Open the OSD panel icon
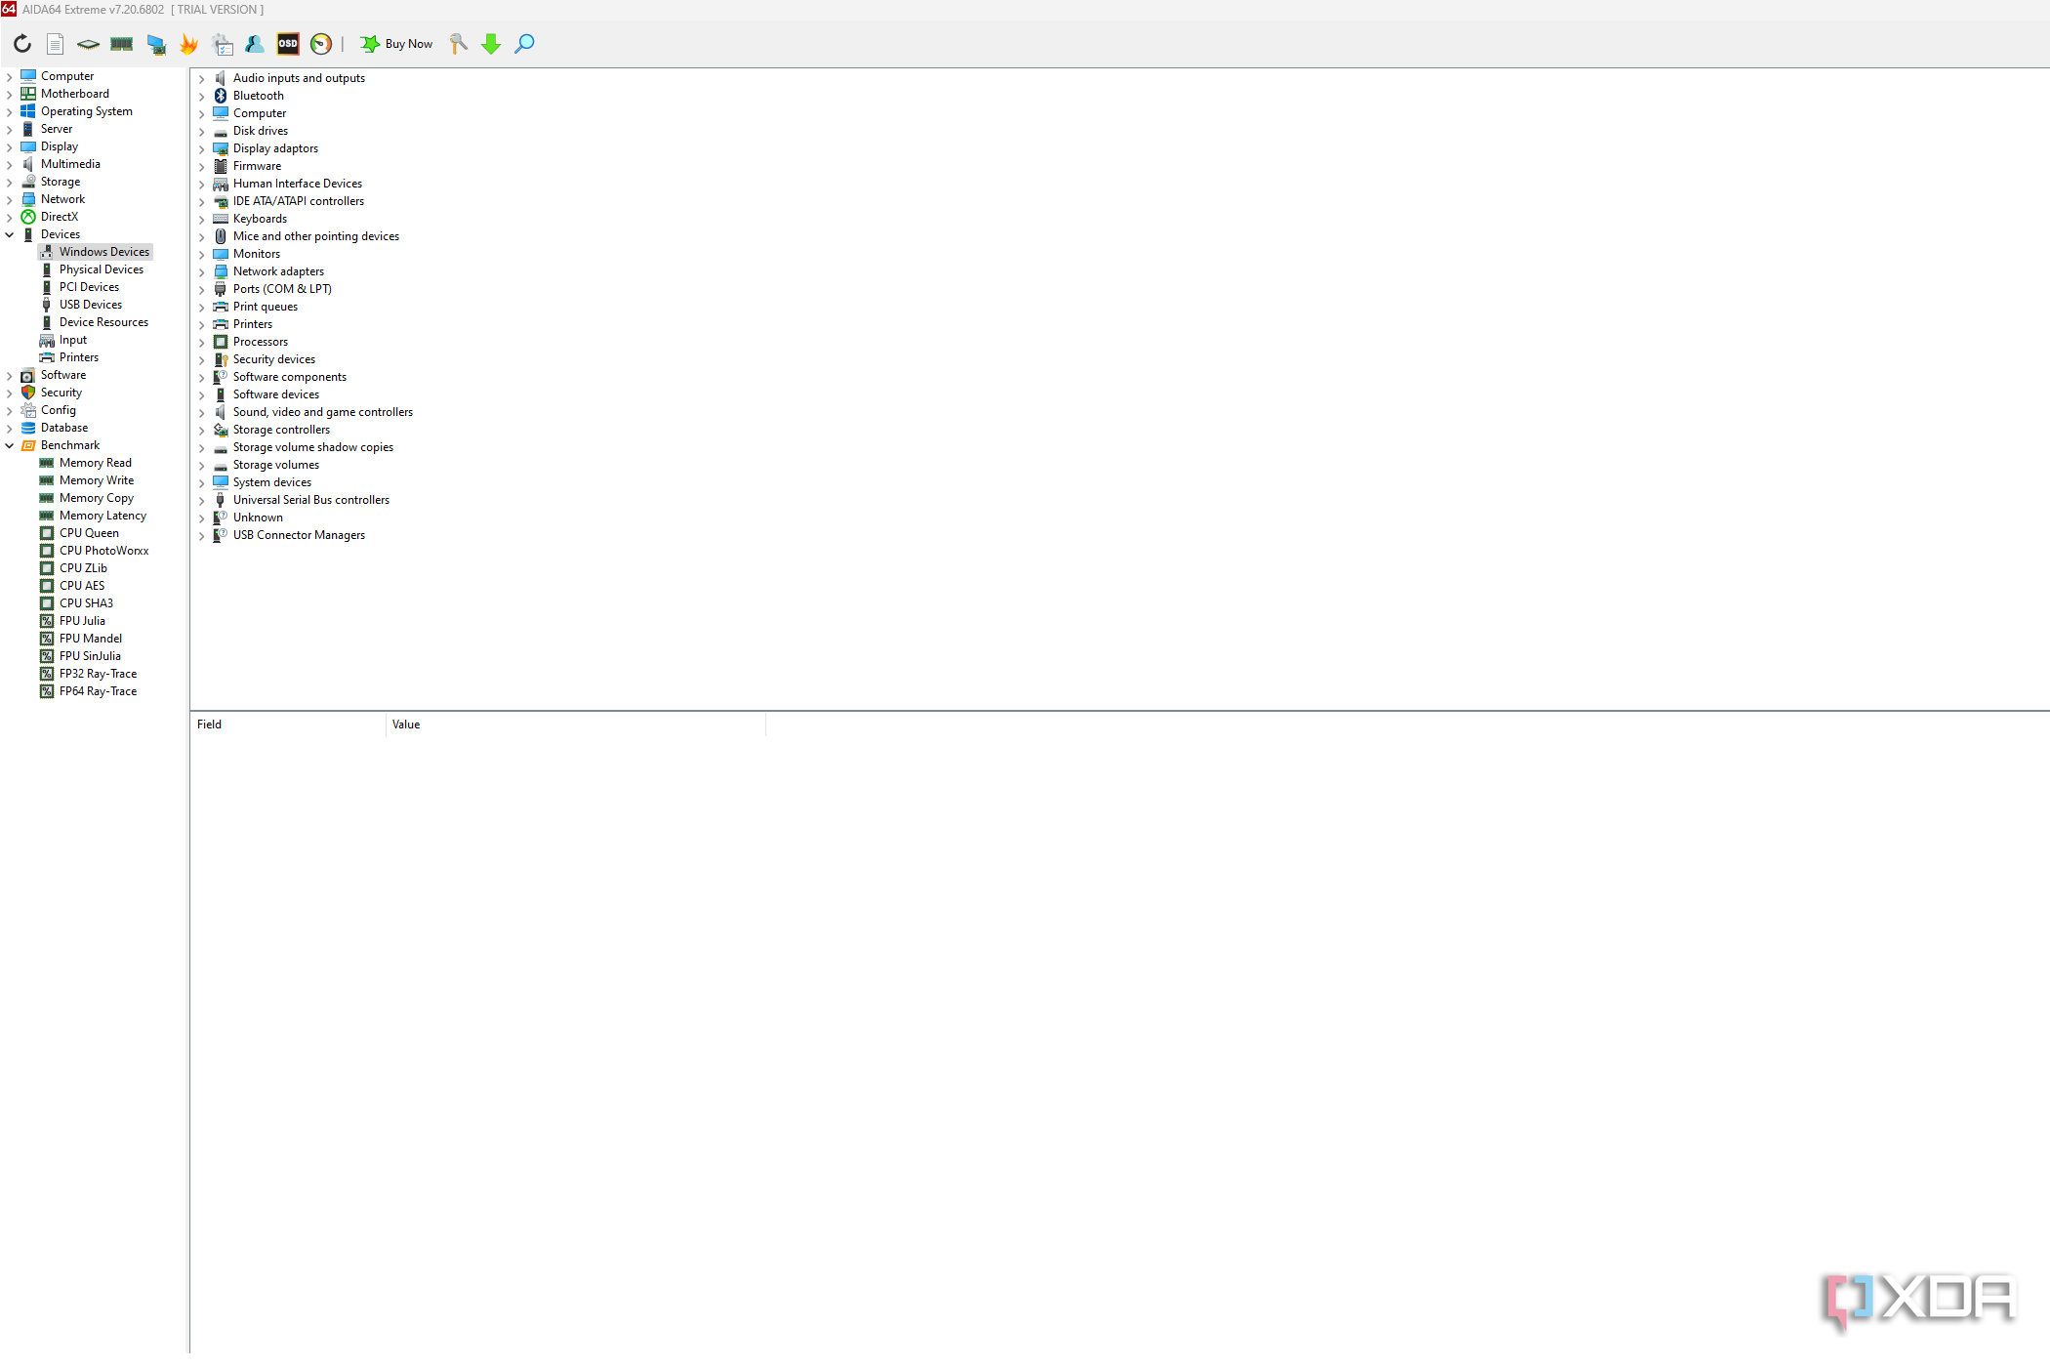 click(288, 44)
